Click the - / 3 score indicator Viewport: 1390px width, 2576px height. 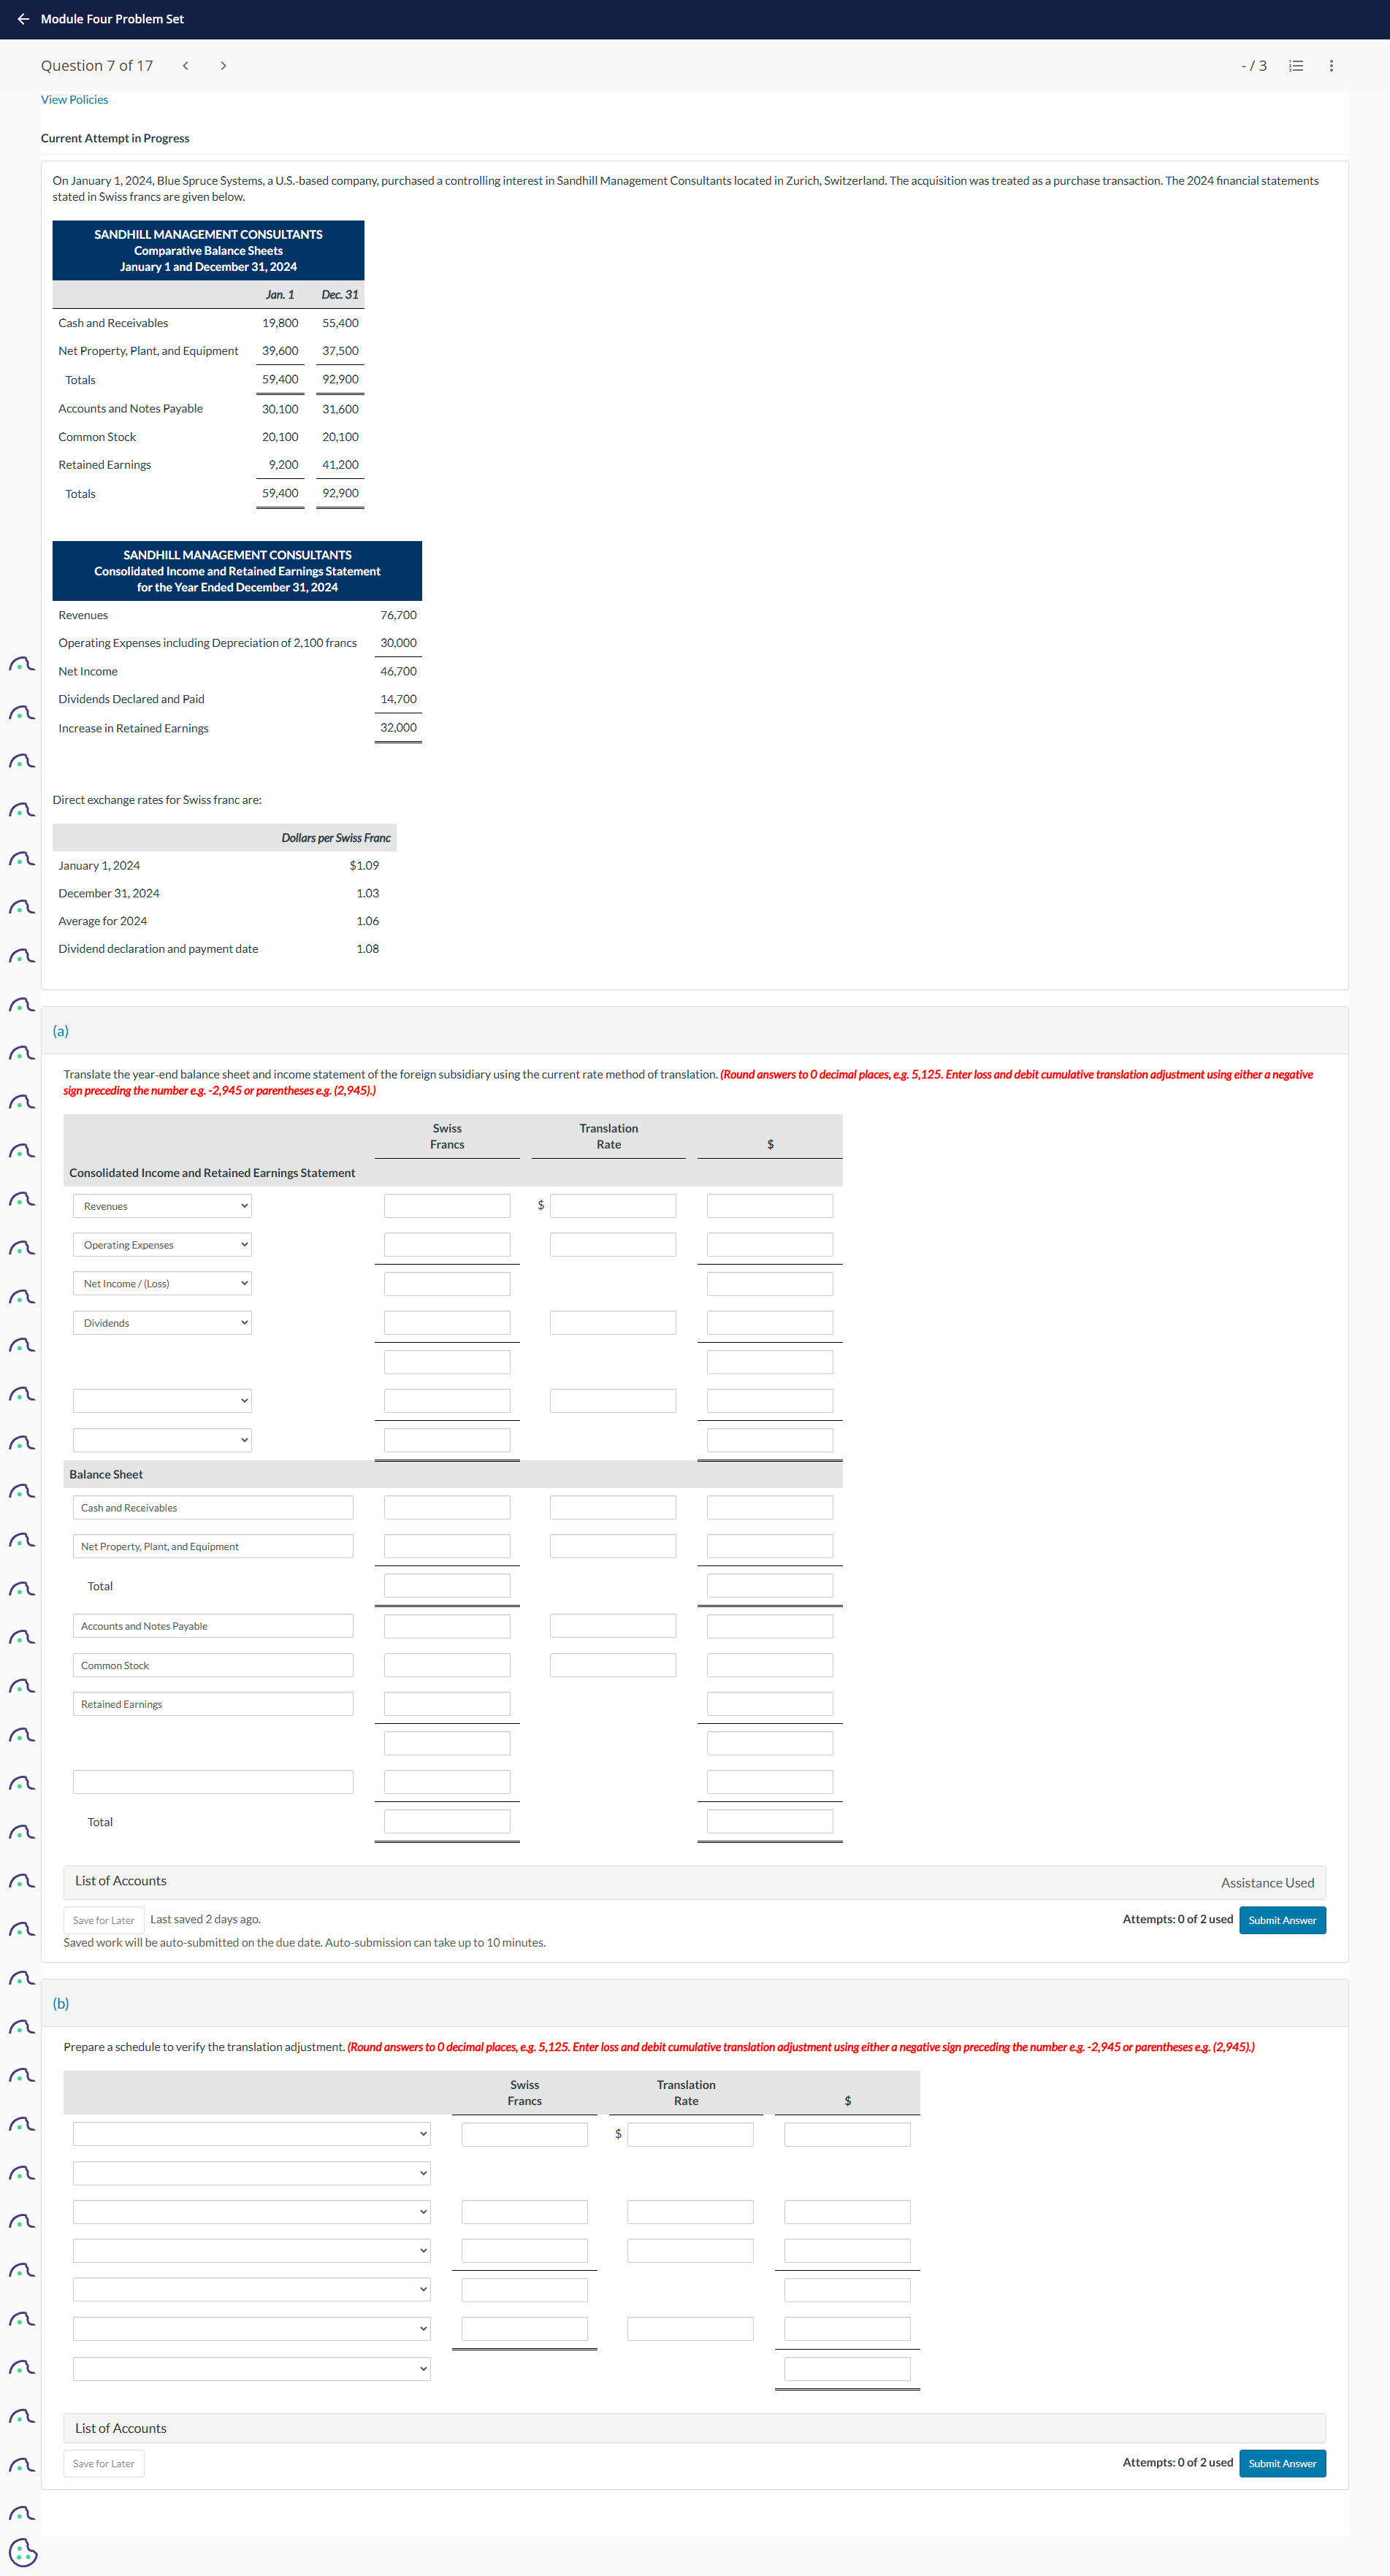1254,66
